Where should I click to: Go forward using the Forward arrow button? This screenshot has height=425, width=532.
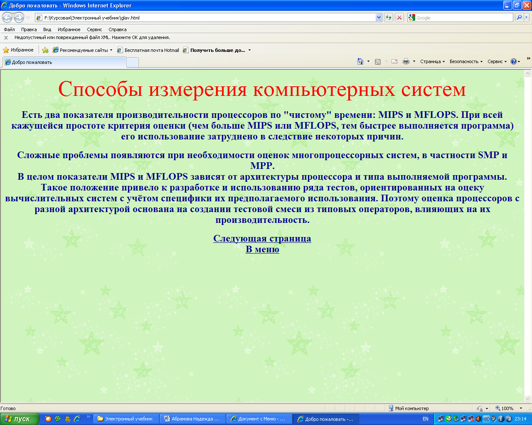[19, 17]
